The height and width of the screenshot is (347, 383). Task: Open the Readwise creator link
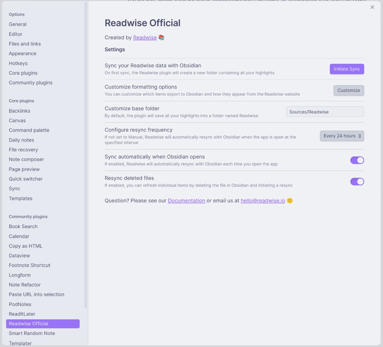coord(145,38)
